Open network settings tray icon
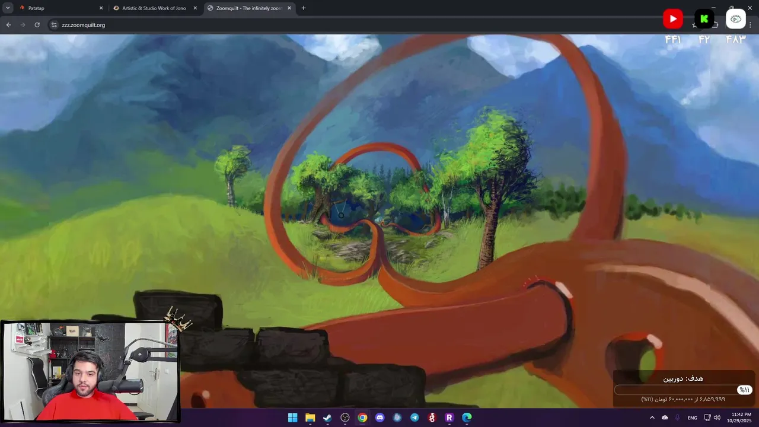This screenshot has width=759, height=427. pyautogui.click(x=707, y=418)
